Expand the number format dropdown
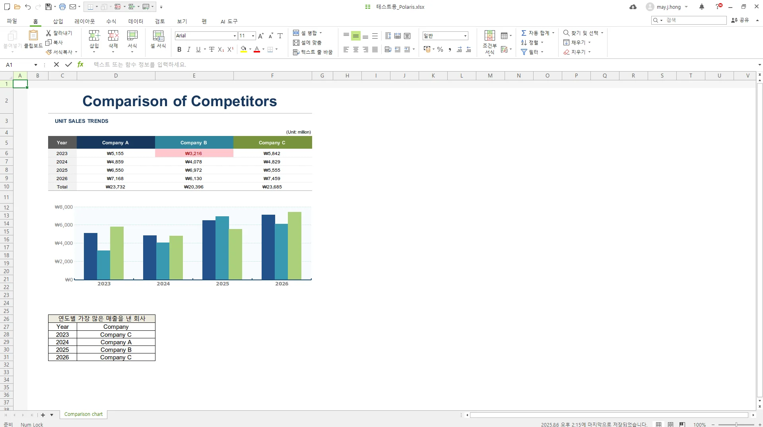This screenshot has width=763, height=427. [x=465, y=36]
